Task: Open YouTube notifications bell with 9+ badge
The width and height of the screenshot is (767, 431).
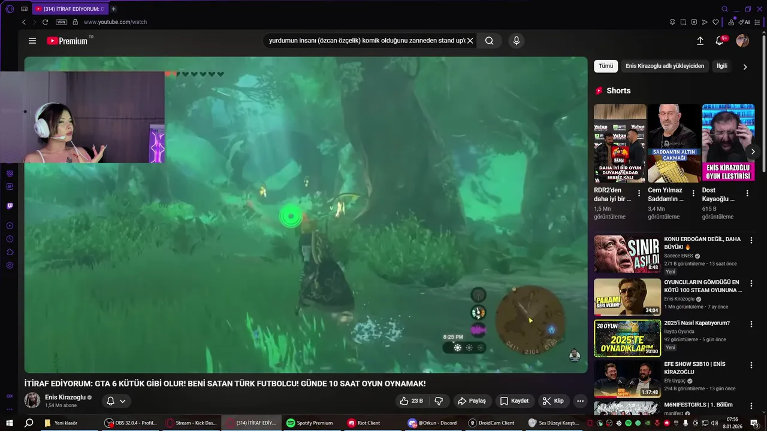Action: click(720, 41)
